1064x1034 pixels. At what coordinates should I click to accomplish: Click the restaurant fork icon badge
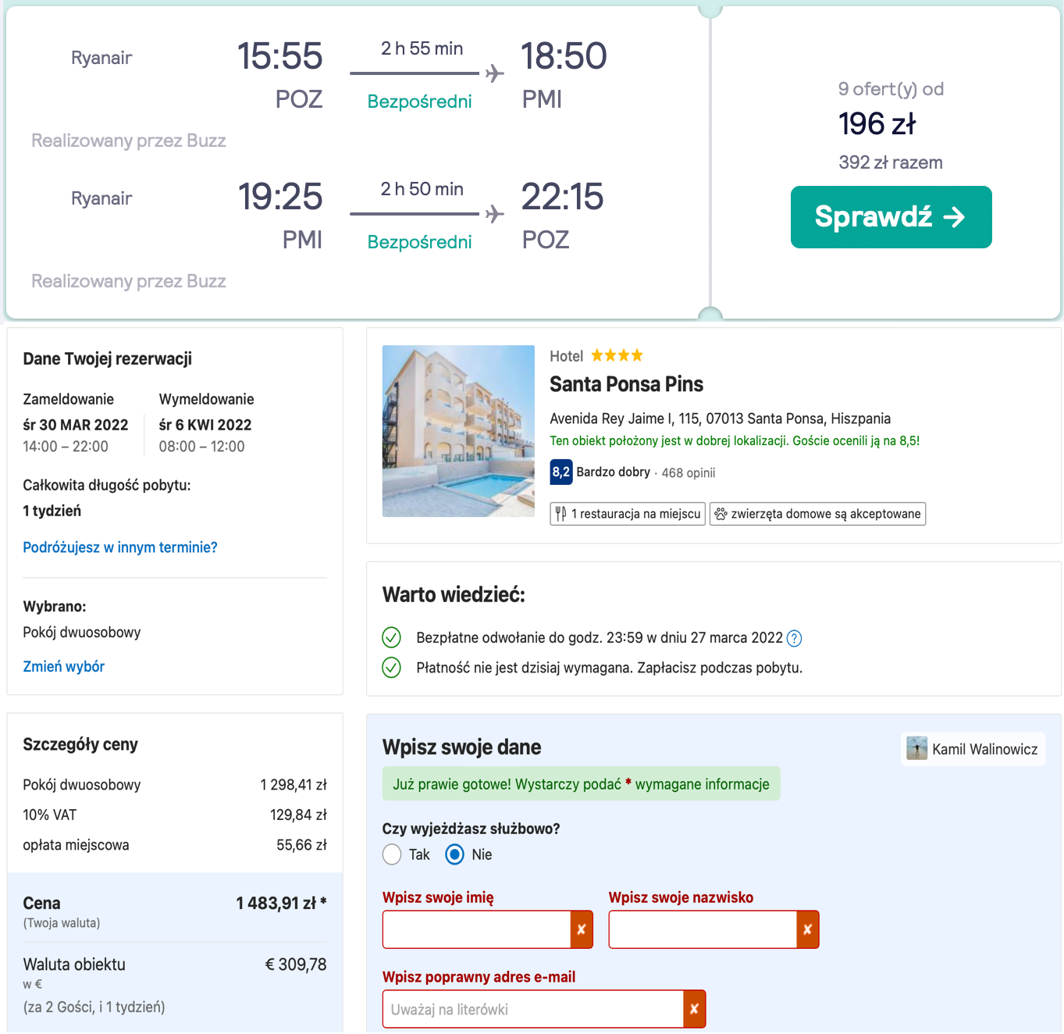coord(560,514)
